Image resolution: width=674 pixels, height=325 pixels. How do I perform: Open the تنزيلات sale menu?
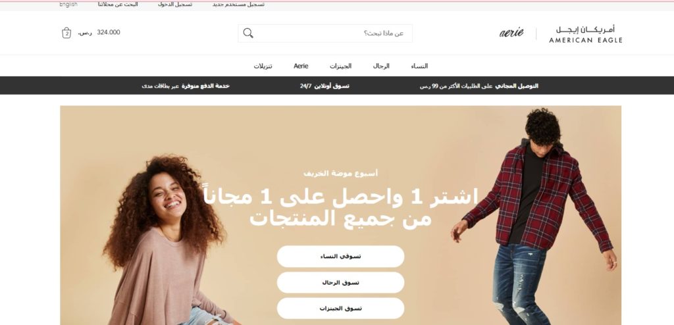(263, 66)
